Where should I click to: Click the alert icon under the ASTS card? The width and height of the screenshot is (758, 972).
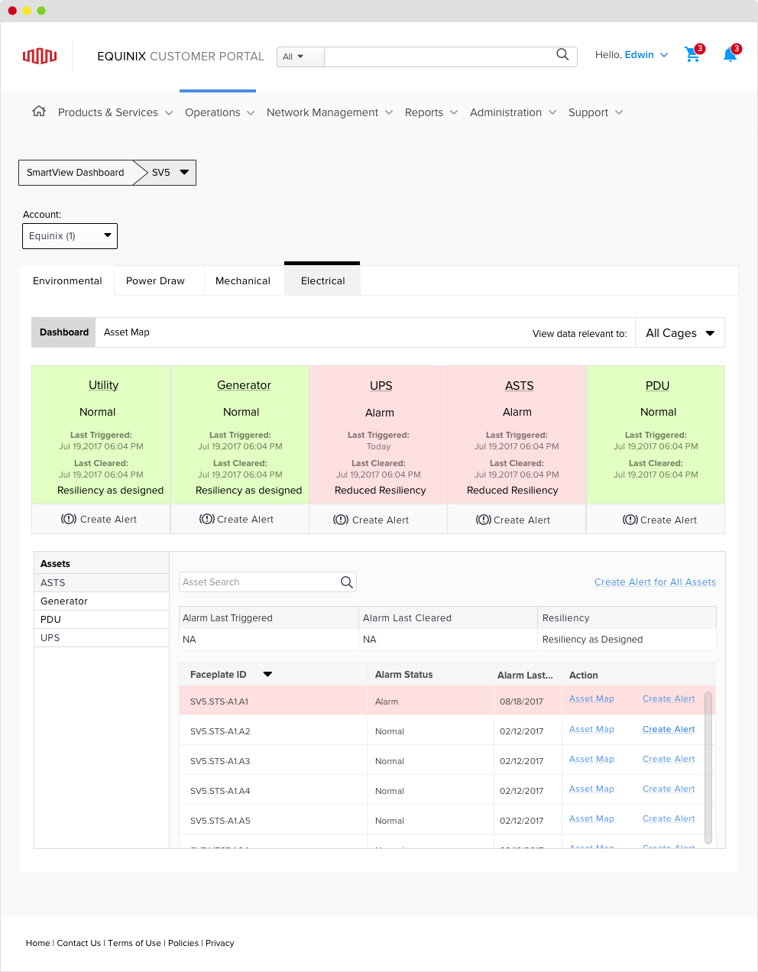[x=483, y=520]
